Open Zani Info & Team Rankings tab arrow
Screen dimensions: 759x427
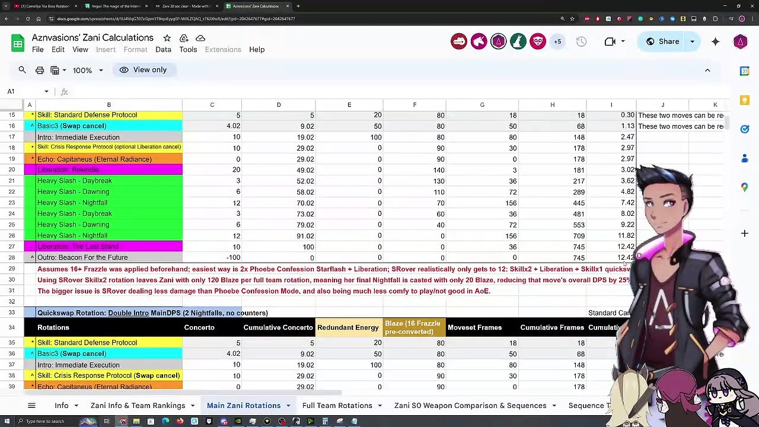click(x=193, y=406)
